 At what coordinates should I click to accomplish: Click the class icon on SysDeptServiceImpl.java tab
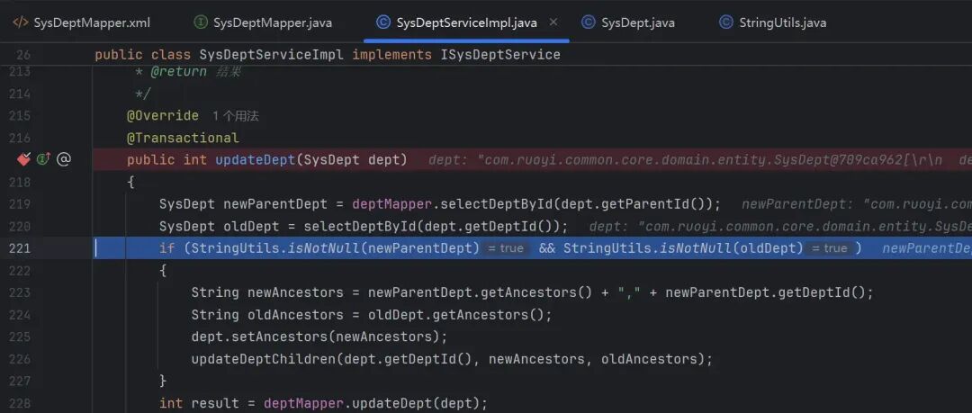(x=383, y=23)
